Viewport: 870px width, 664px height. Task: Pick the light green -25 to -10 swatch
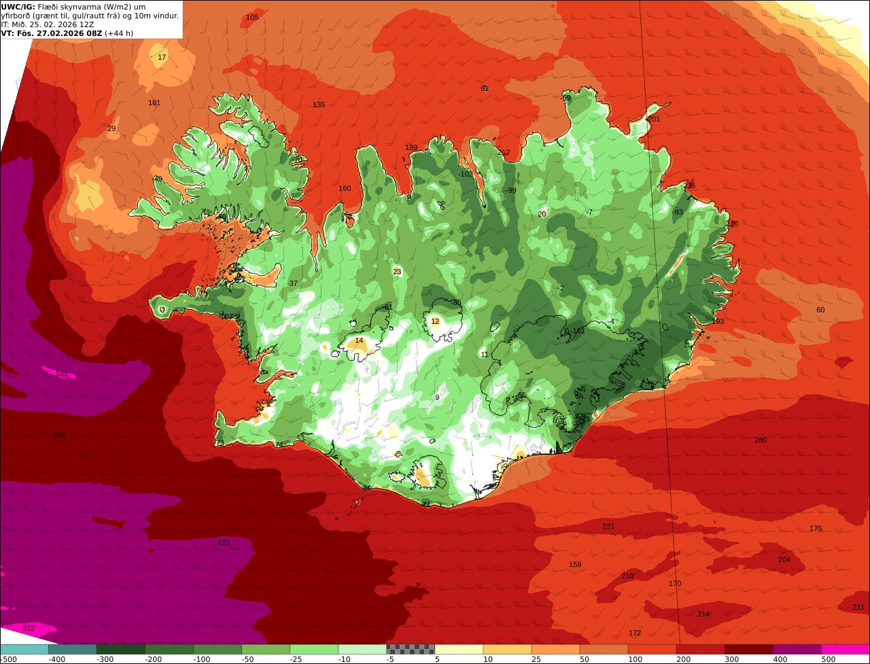pos(314,649)
